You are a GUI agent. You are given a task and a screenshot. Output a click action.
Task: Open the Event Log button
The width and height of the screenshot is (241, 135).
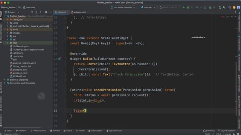coord(209,131)
